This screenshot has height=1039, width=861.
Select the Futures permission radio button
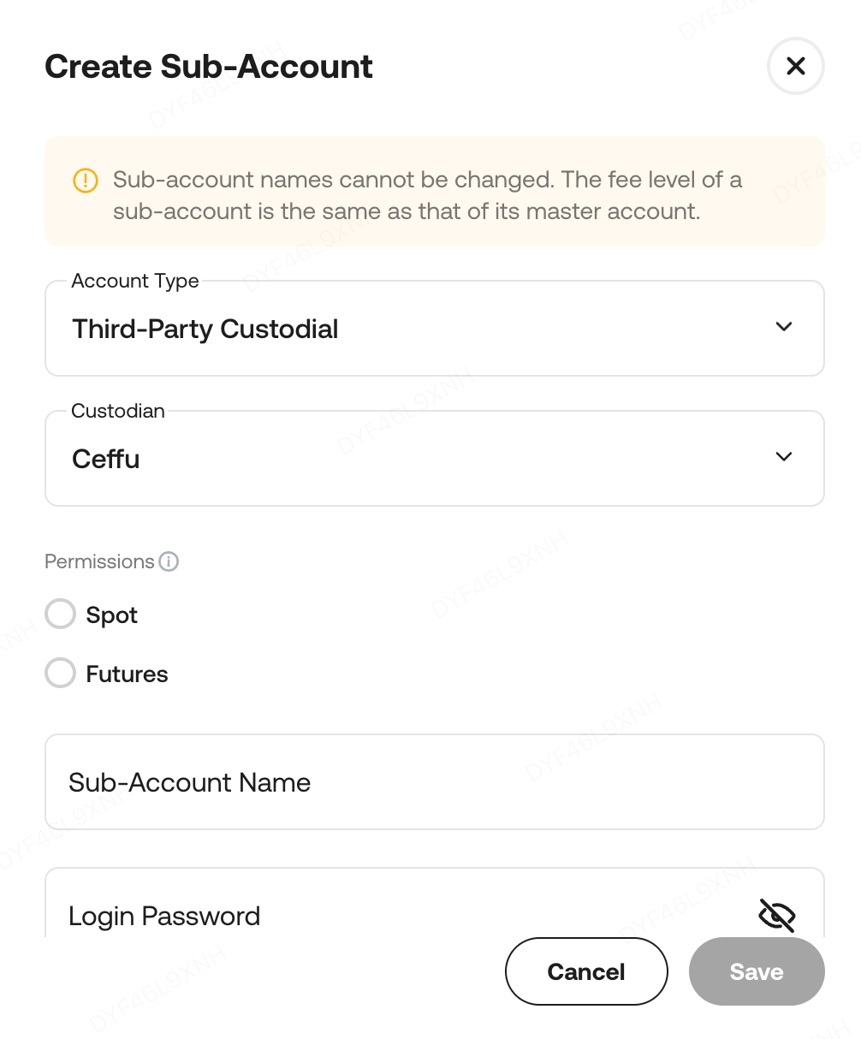coord(61,674)
